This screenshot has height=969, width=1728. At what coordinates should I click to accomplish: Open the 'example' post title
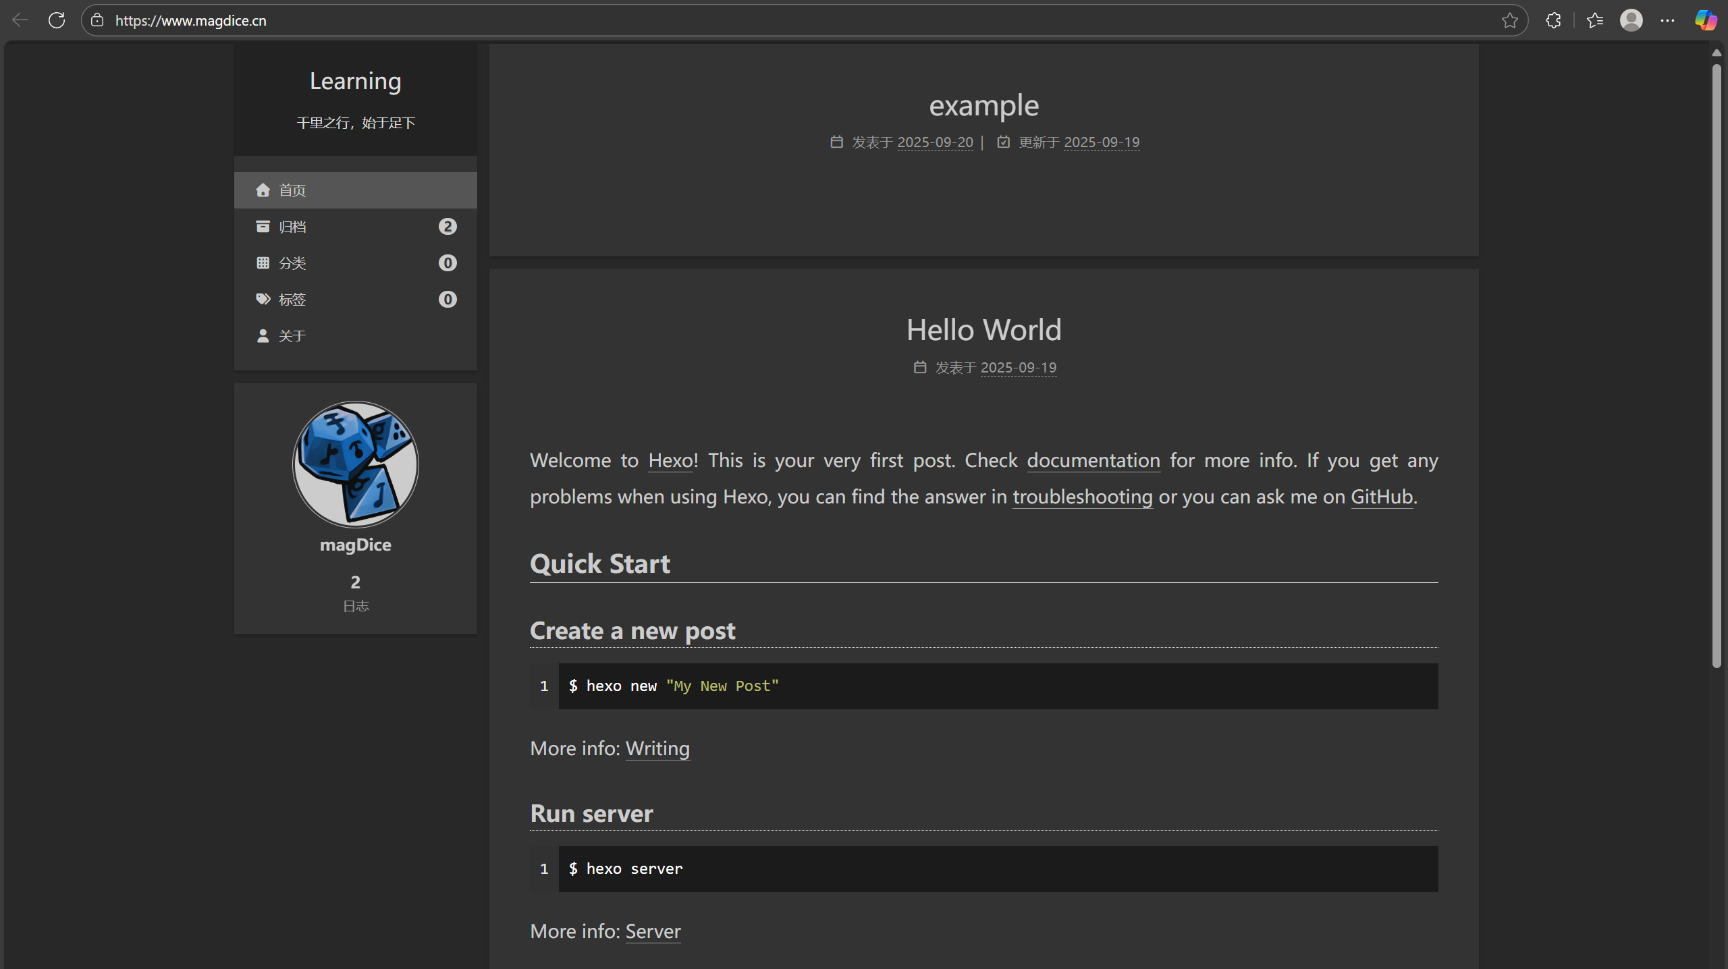pos(983,105)
